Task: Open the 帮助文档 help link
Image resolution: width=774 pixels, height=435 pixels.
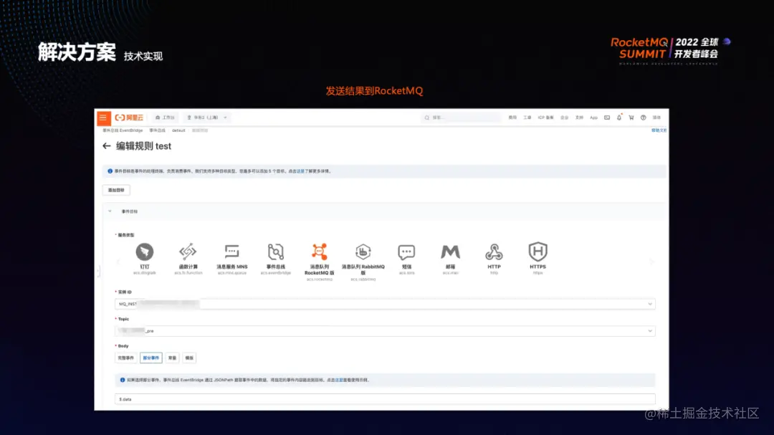Action: 659,130
